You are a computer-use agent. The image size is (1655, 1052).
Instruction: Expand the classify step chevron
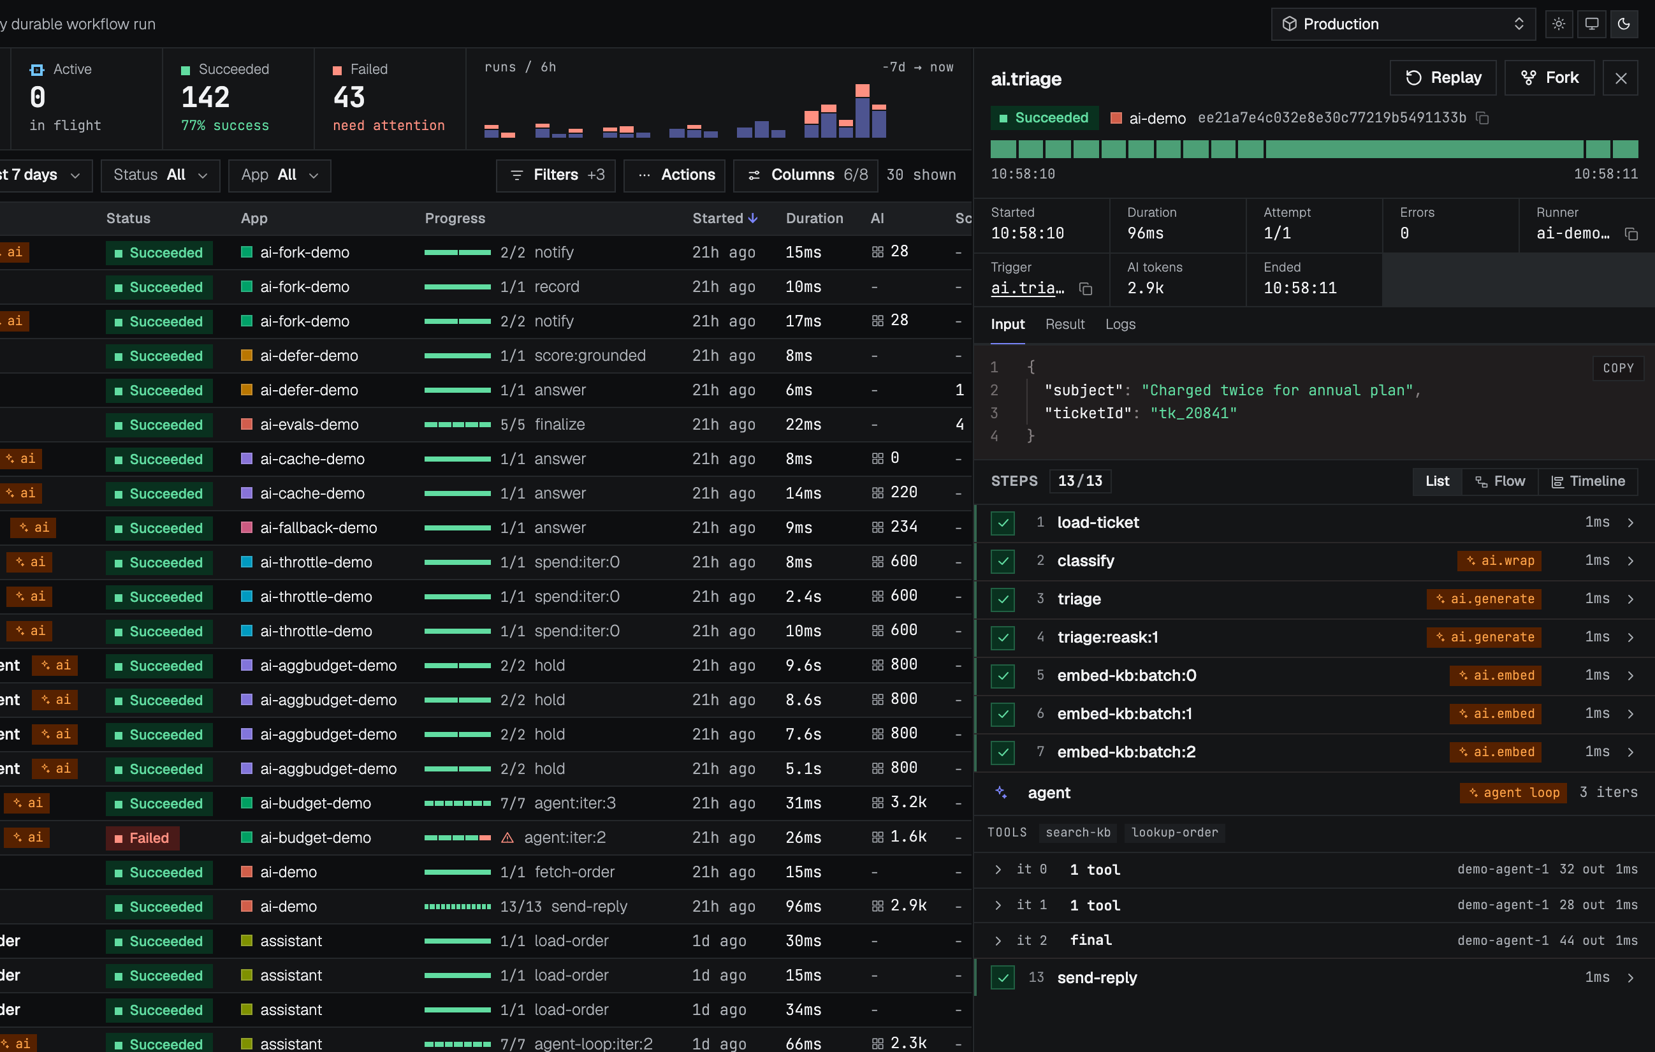[x=1630, y=562]
